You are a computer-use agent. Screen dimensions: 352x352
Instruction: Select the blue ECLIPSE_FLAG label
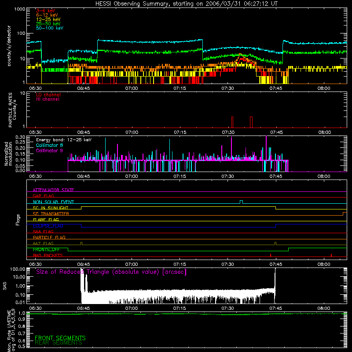point(48,226)
